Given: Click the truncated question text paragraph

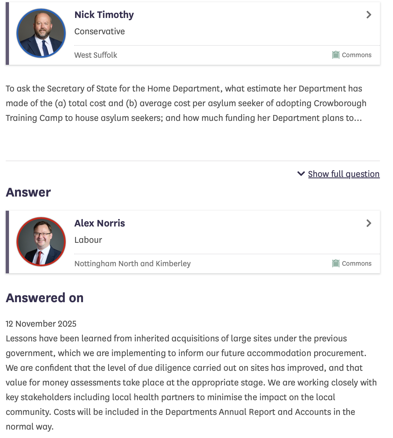Looking at the screenshot, I should pyautogui.click(x=185, y=103).
